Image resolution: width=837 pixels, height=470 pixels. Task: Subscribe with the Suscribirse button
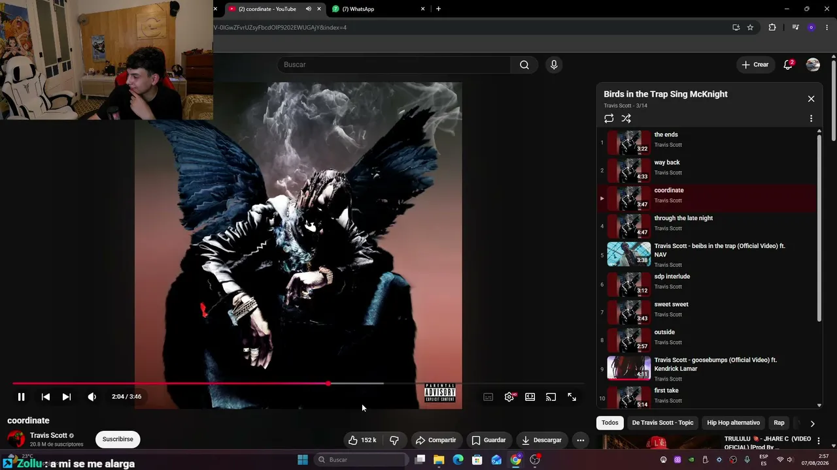(x=118, y=439)
